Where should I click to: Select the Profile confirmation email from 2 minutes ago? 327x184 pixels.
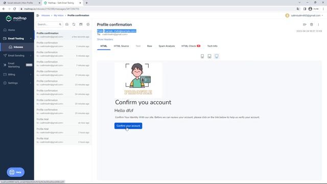pyautogui.click(x=63, y=44)
